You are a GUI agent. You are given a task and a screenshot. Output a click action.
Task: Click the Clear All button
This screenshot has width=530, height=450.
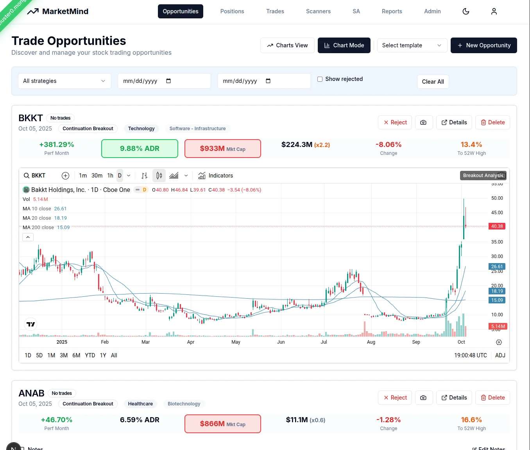coord(433,81)
